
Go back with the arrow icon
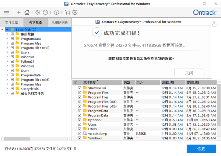coord(19,13)
